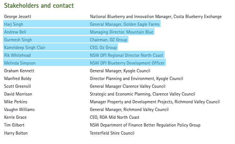Select Rik Whitehead in the list

(17, 55)
